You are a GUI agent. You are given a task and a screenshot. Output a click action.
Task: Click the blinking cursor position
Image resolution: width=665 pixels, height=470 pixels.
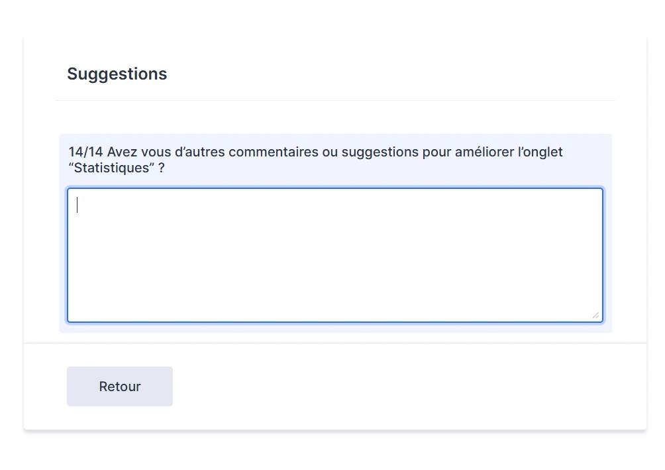pyautogui.click(x=77, y=205)
